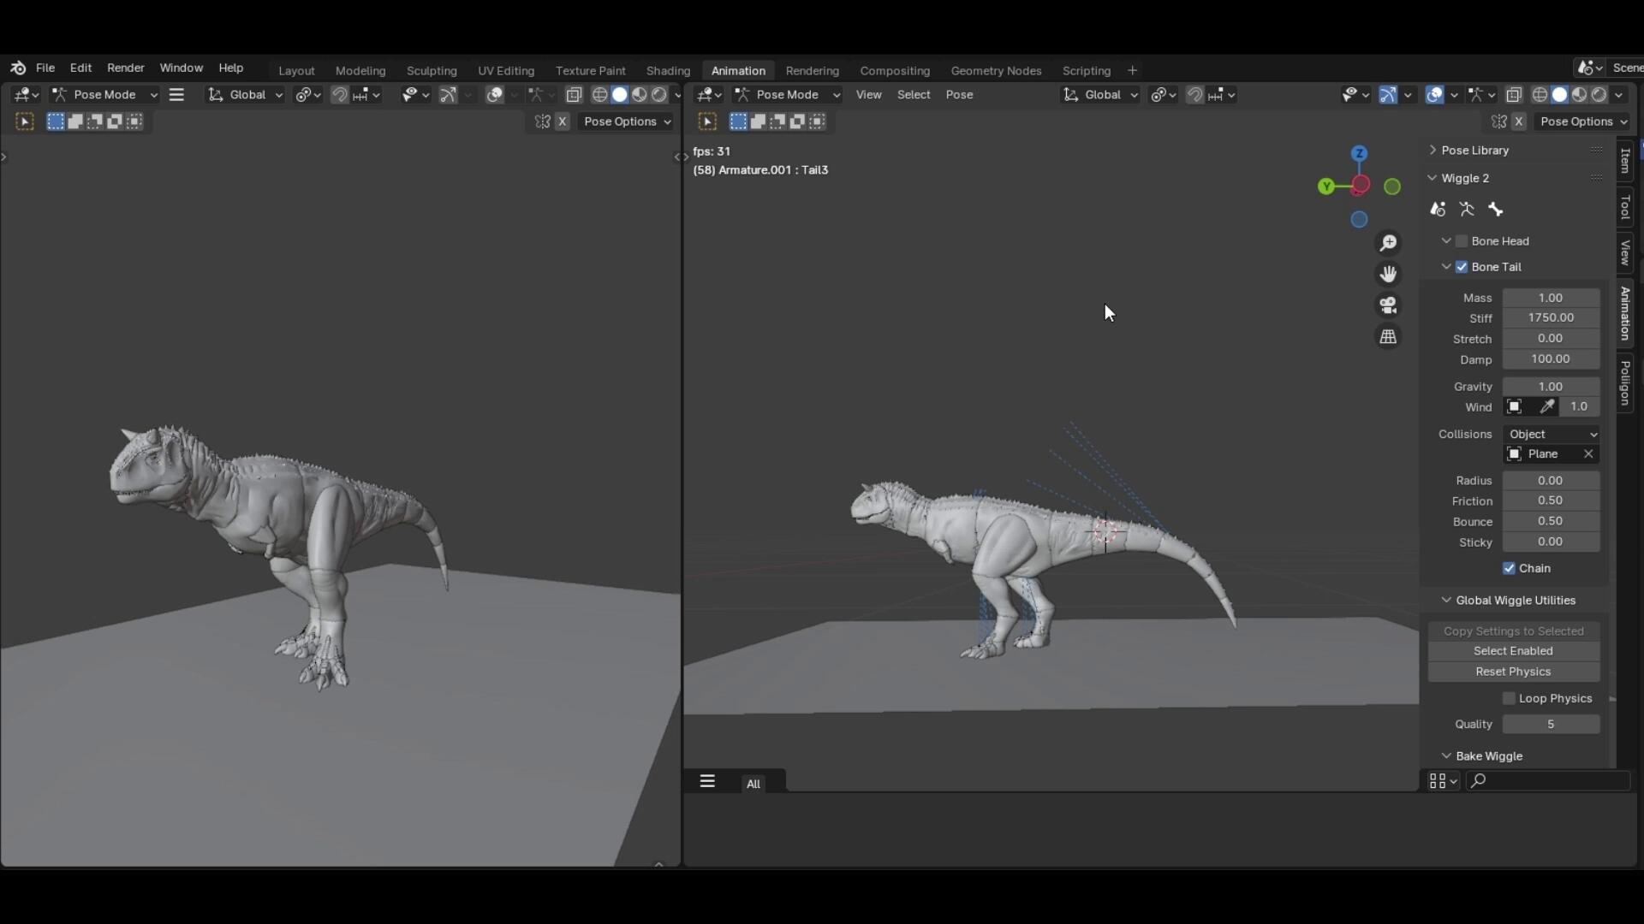Screen dimensions: 1644x924
Task: Toggle X-ray in right viewport header
Action: coord(1513,95)
